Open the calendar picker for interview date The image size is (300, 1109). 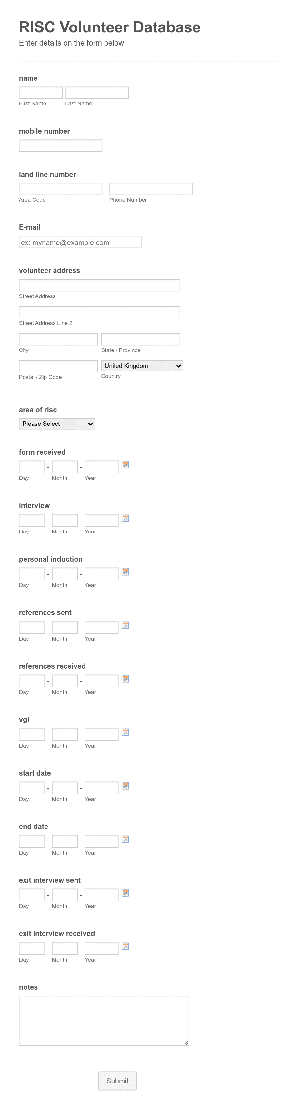coord(125,519)
